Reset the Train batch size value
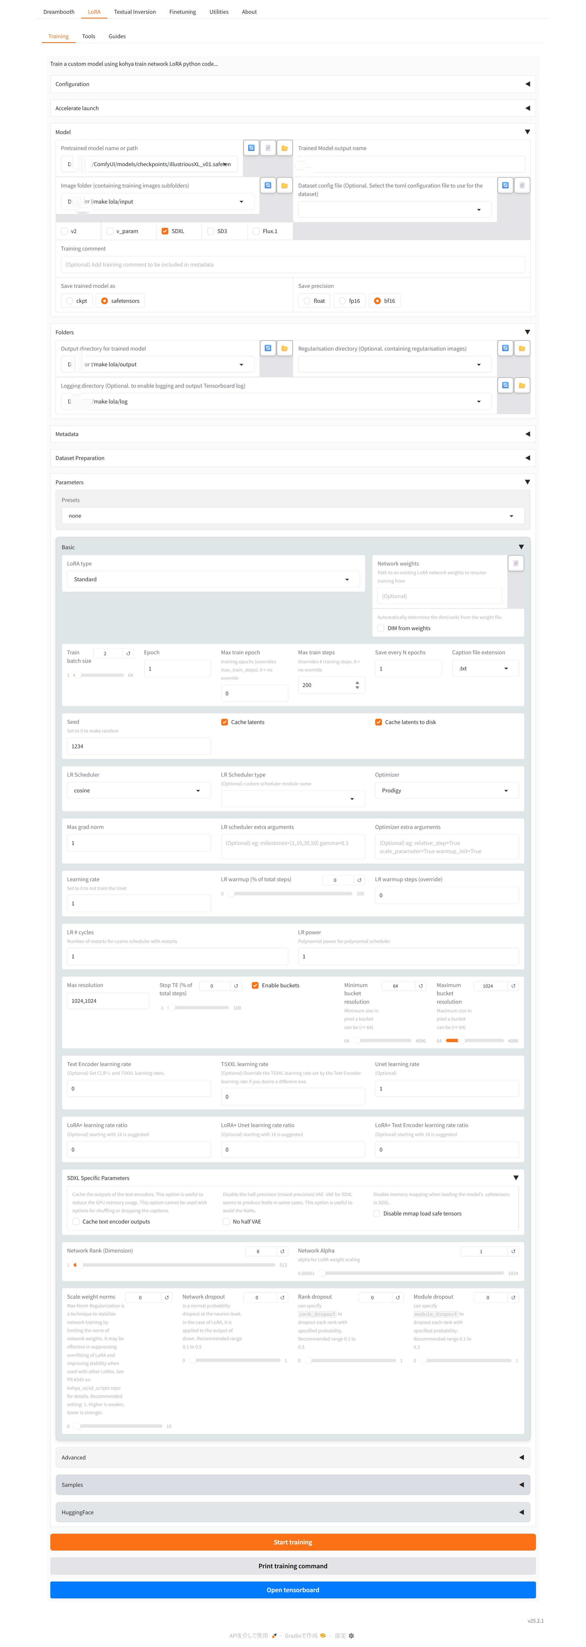This screenshot has height=1647, width=586. [x=128, y=653]
